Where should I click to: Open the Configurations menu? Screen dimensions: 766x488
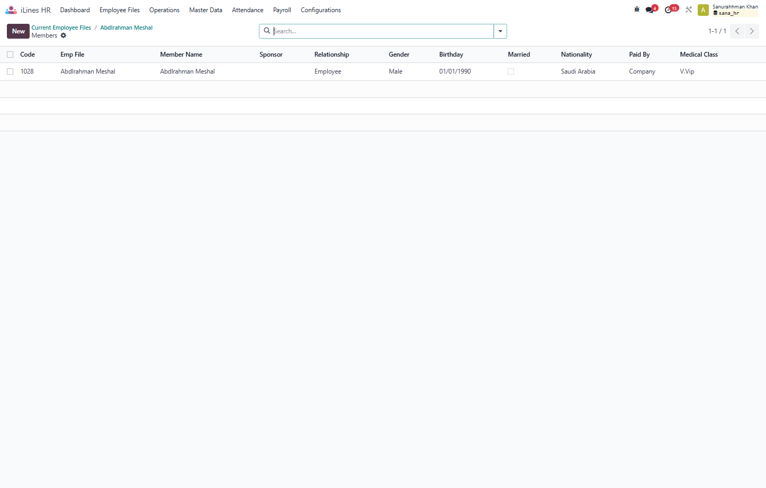(x=321, y=10)
